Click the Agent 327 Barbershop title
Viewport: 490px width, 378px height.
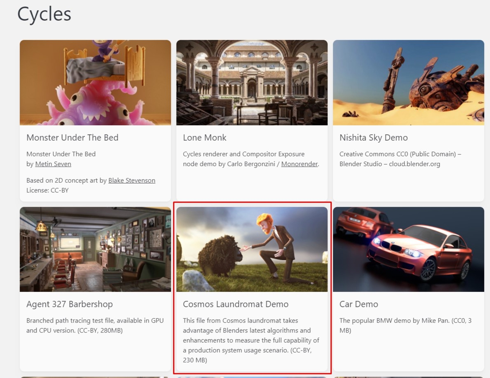(70, 304)
